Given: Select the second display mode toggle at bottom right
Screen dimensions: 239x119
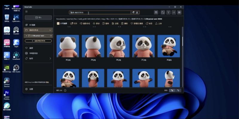Looking at the screenshot, I should [178, 90].
